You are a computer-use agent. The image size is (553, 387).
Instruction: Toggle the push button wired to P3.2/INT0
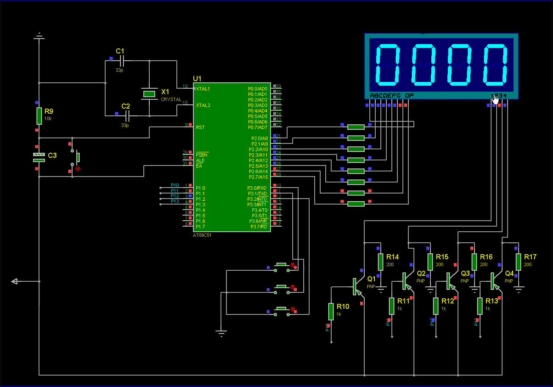coord(282,311)
